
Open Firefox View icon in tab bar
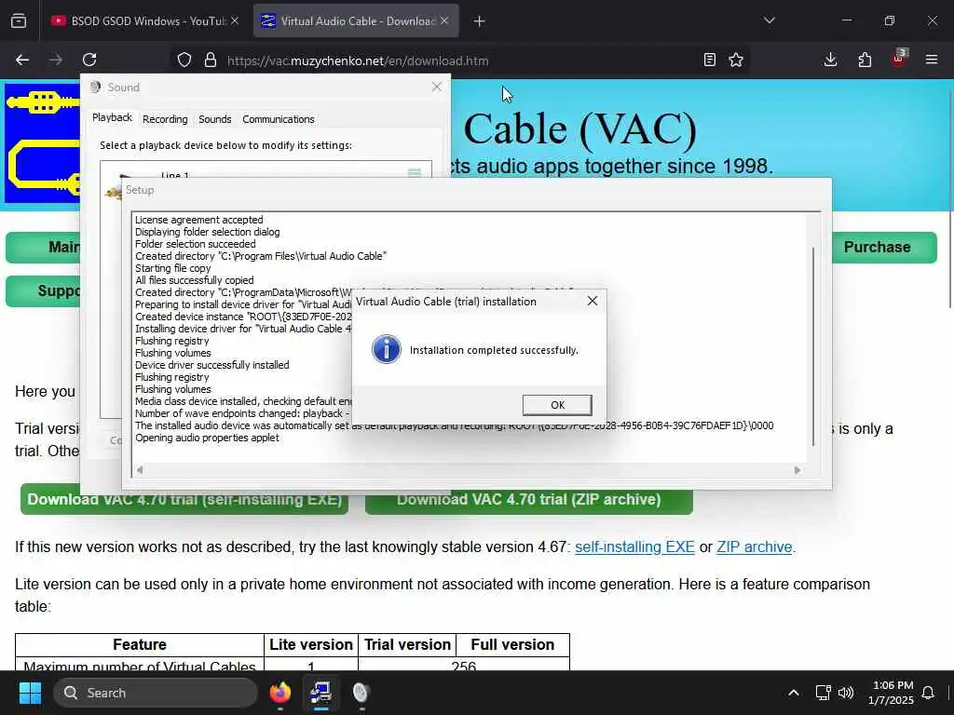(19, 21)
